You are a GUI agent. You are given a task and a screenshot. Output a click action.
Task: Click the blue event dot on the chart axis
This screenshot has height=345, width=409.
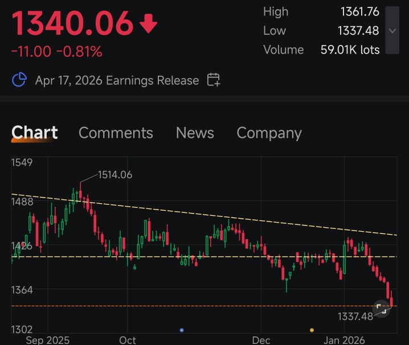pos(182,330)
